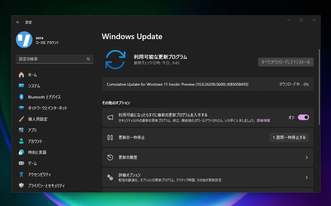Close the Settings window
The image size is (331, 206).
pyautogui.click(x=314, y=20)
